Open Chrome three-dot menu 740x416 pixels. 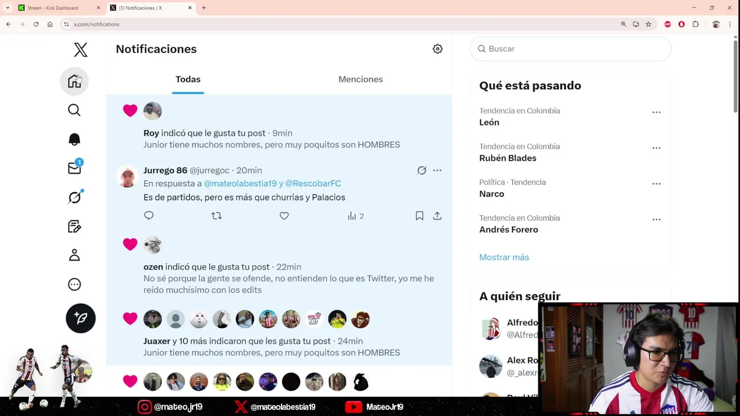click(x=731, y=24)
